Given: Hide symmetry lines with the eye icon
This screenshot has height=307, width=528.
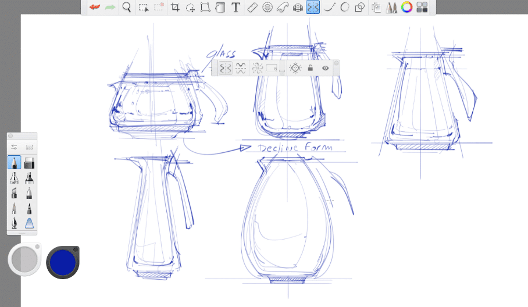Looking at the screenshot, I should tap(325, 68).
